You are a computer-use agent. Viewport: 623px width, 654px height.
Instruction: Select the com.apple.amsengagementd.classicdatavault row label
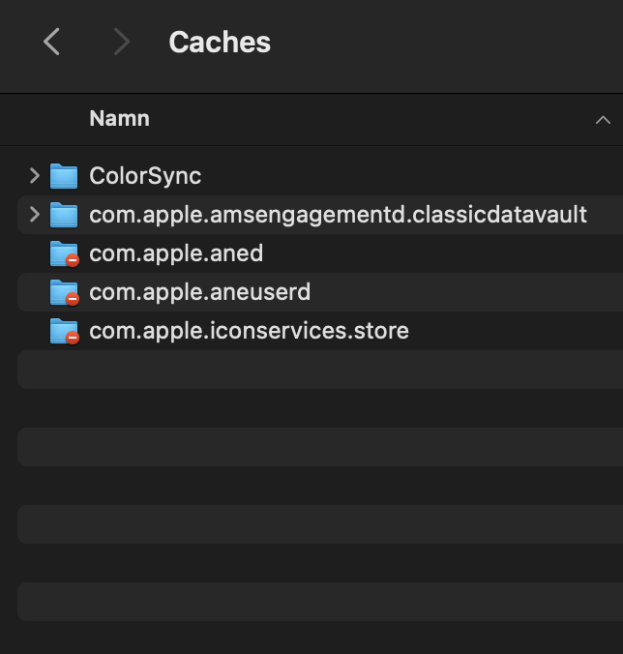[x=338, y=215]
